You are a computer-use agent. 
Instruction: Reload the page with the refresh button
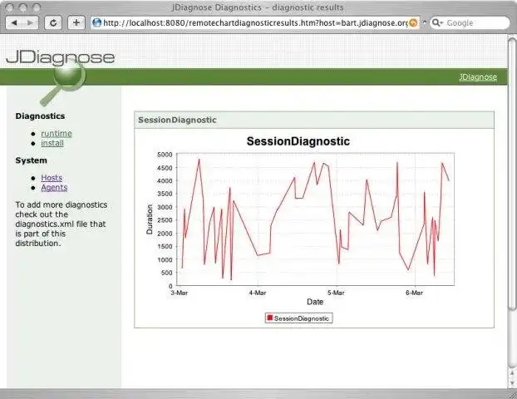(52, 22)
